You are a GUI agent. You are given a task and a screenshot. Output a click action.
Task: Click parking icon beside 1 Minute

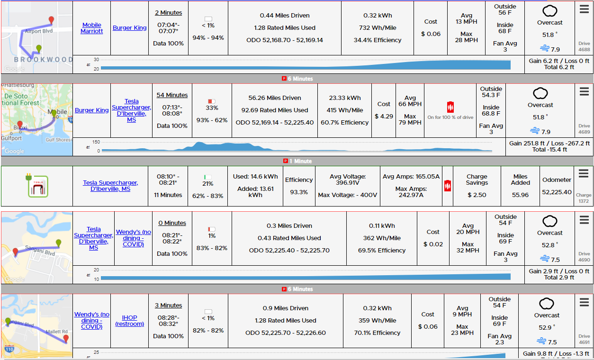[x=285, y=161]
